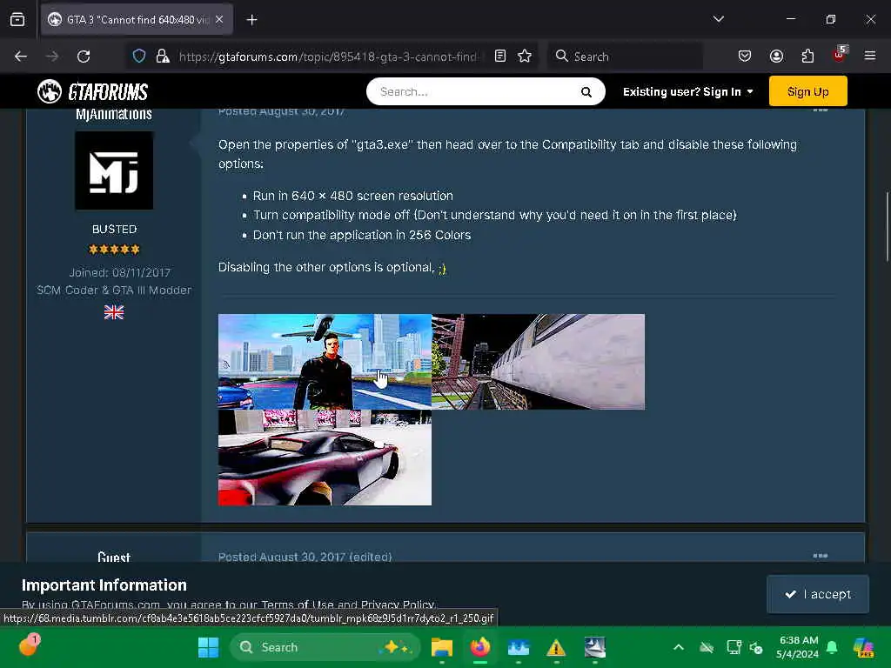Close the GTA 3 browser tab

pos(219,19)
